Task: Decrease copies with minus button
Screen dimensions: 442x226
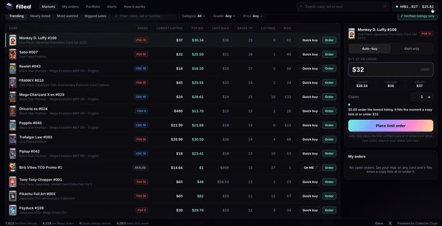Action: (x=415, y=97)
